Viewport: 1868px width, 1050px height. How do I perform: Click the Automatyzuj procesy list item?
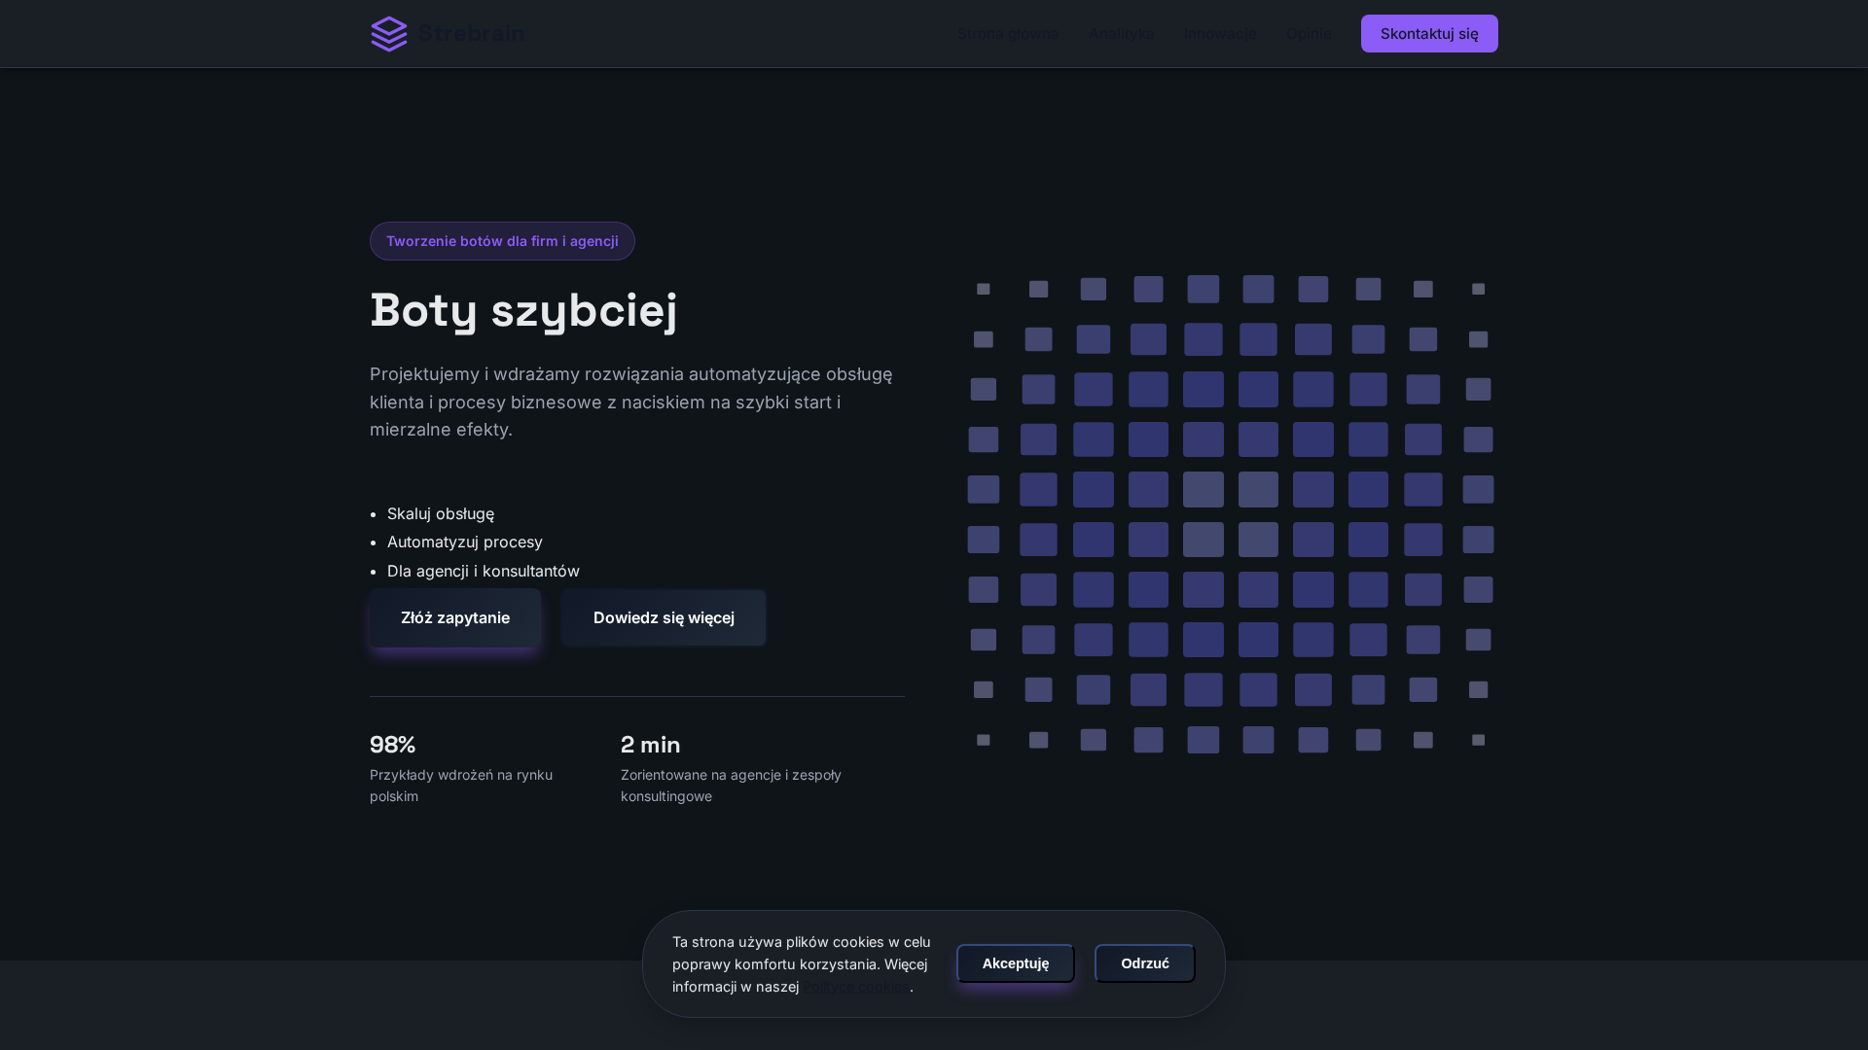click(x=465, y=542)
